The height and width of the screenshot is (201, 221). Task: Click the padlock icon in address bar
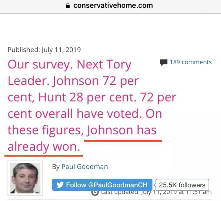[x=67, y=6]
